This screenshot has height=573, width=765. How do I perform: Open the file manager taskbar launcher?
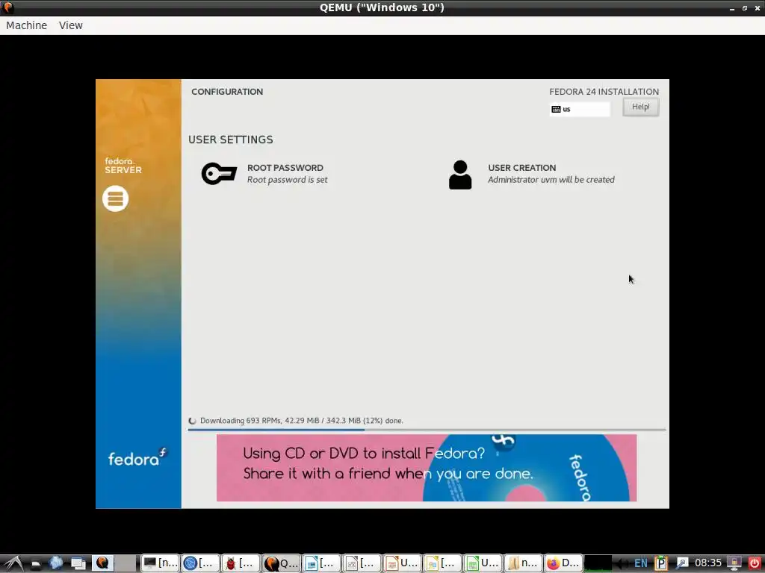[36, 564]
